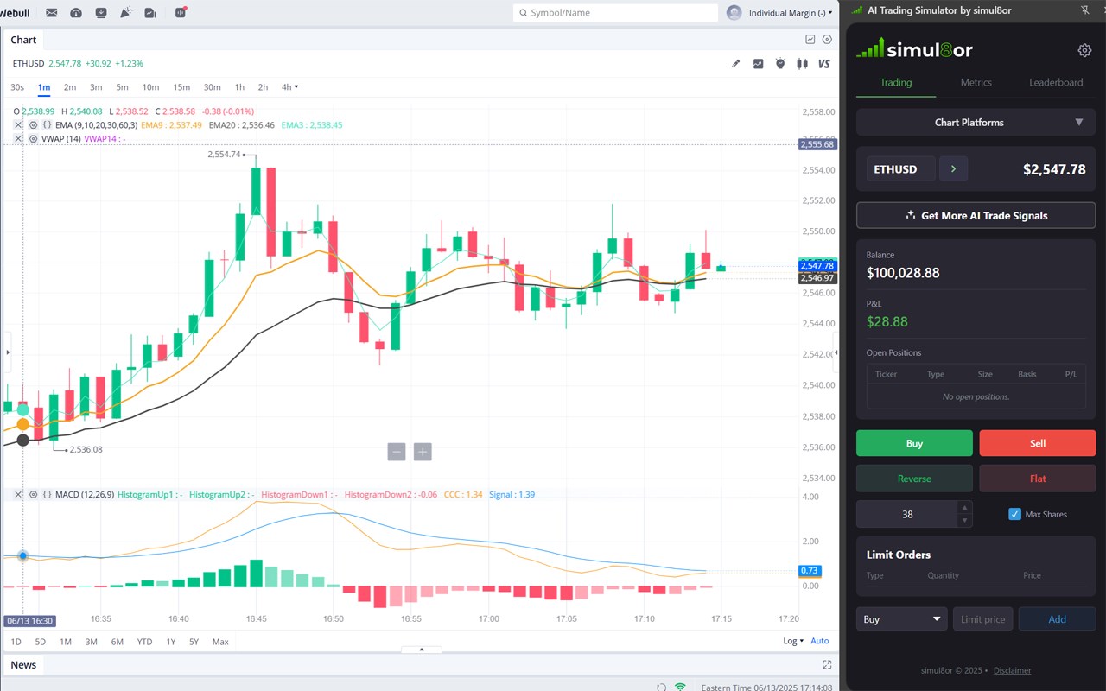Viewport: 1106px width, 691px height.
Task: Open chart settings circle icon in tab bar
Action: click(827, 40)
